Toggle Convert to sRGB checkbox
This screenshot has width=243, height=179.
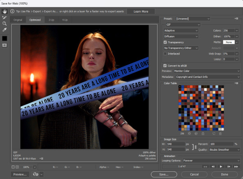[165, 66]
